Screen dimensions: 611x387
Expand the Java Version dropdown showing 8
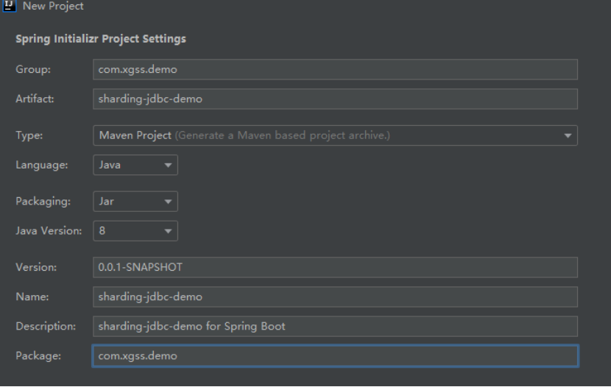click(x=135, y=230)
